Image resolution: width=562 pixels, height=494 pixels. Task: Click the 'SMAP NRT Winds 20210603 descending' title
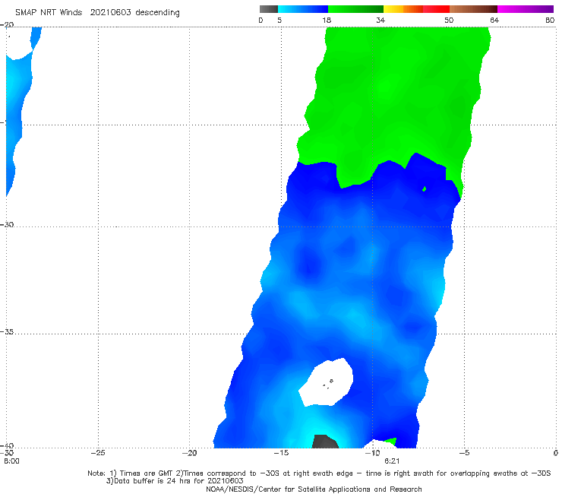pos(97,13)
